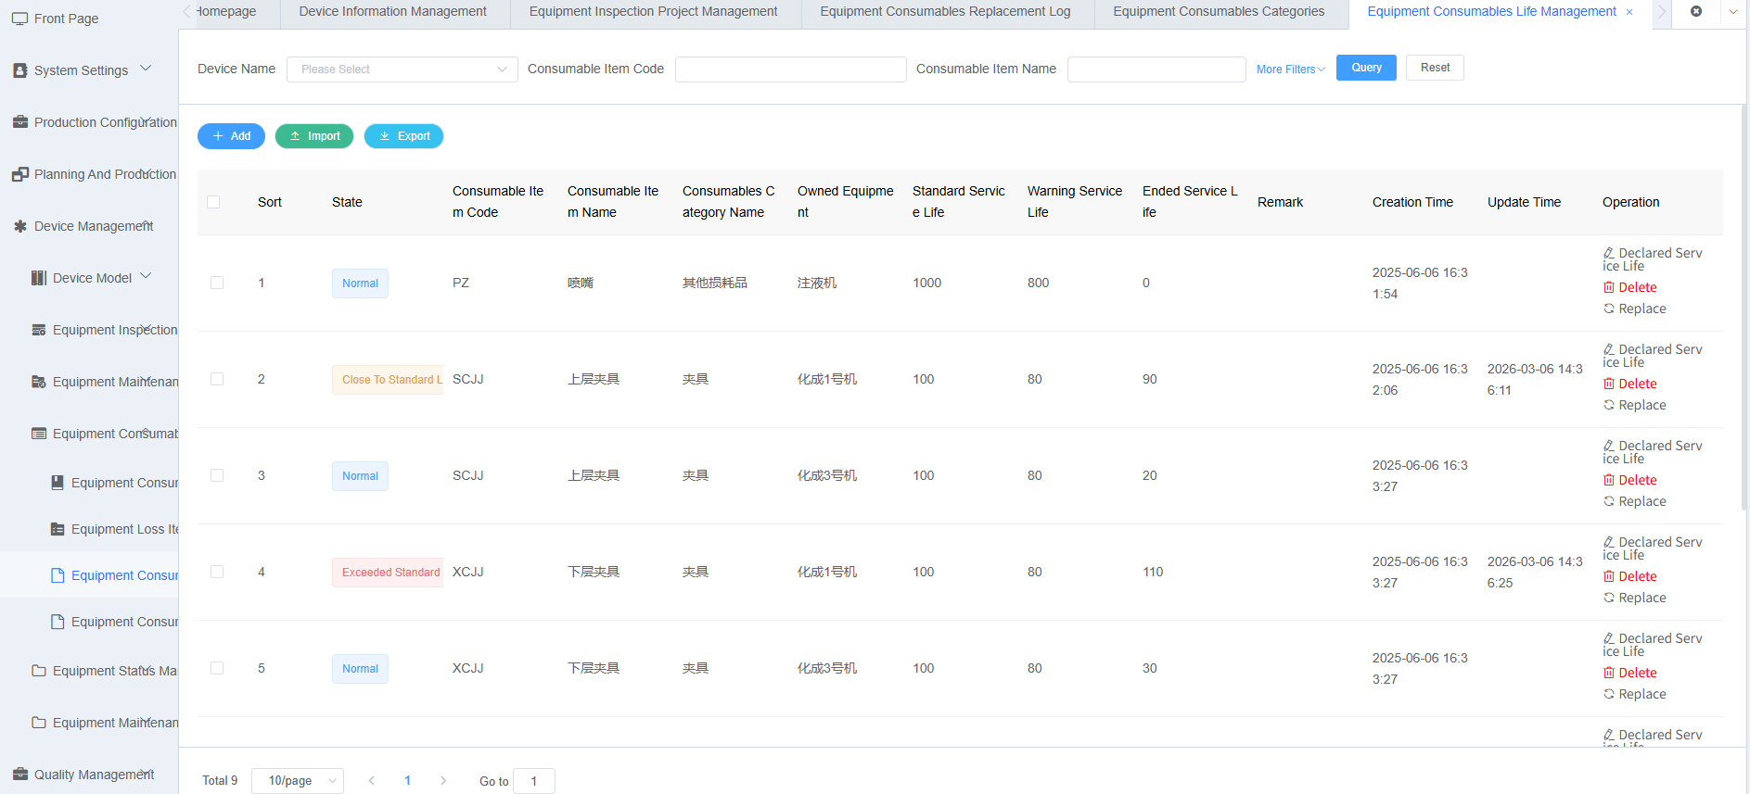The width and height of the screenshot is (1750, 794).
Task: Click the Close To Standard Life state tag
Action: pyautogui.click(x=388, y=380)
